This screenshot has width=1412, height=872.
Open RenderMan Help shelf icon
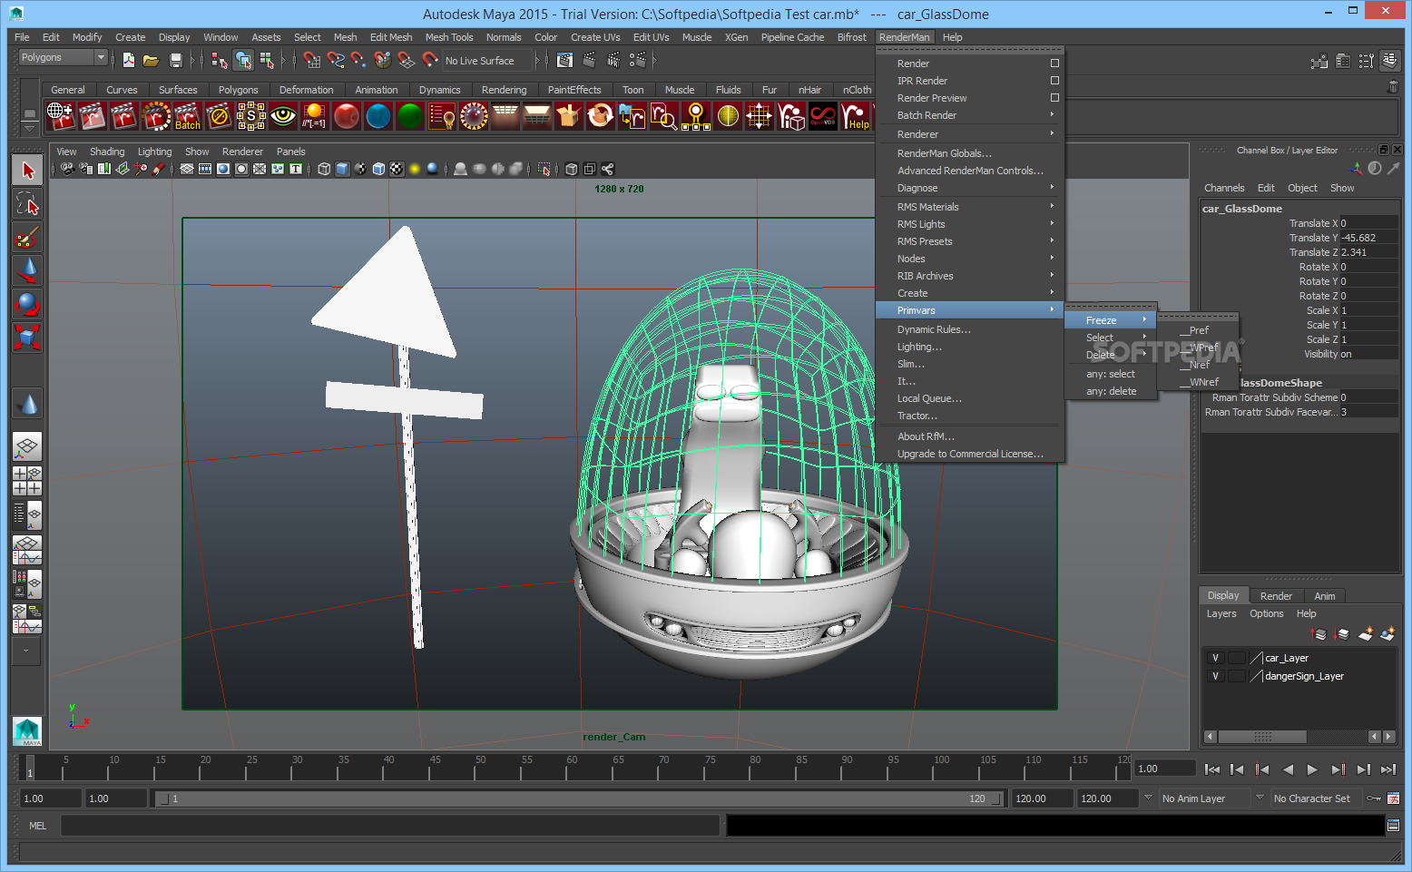(855, 116)
